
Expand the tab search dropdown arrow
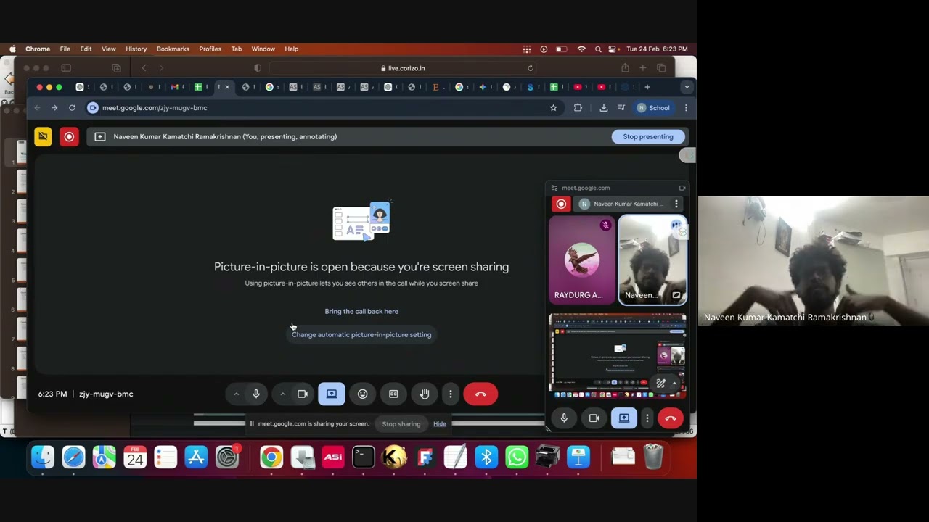tap(687, 87)
